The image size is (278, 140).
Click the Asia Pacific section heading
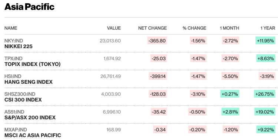tap(29, 7)
